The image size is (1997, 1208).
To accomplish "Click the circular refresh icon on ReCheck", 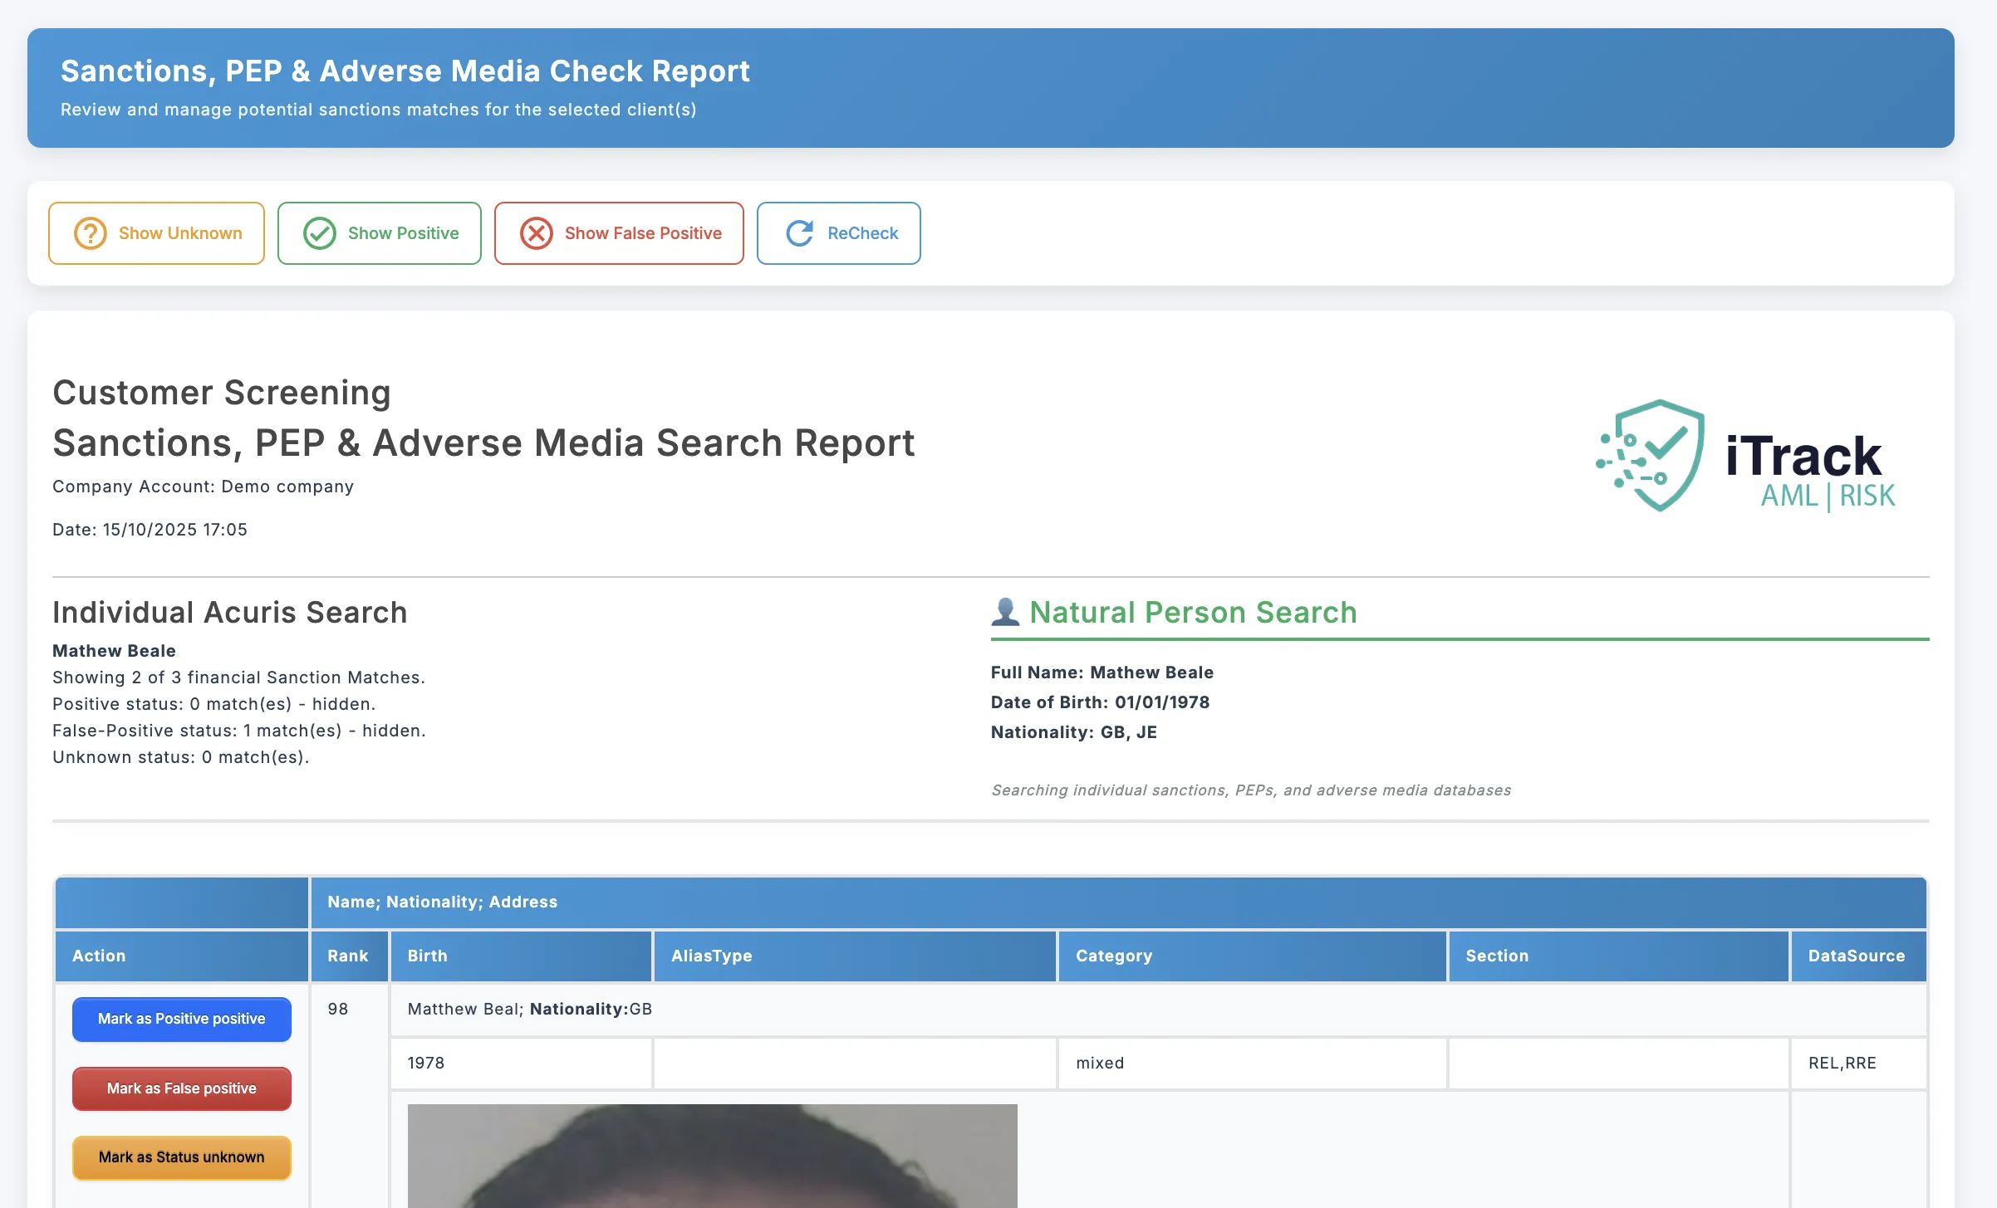I will point(797,233).
